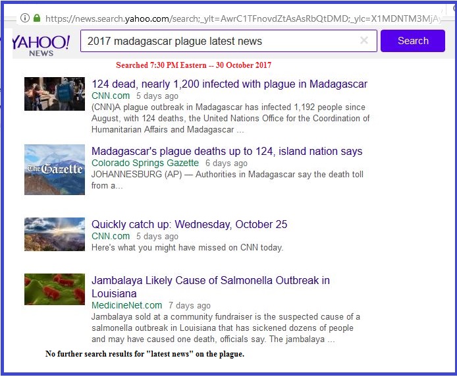Open the canyon sunrise thumbnail for Quickly catch up
The height and width of the screenshot is (377, 457).
coord(55,234)
